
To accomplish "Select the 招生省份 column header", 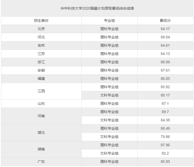I will click(x=41, y=20).
